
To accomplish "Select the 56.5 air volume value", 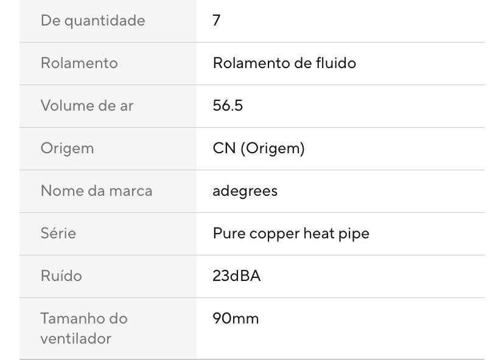I will [228, 106].
